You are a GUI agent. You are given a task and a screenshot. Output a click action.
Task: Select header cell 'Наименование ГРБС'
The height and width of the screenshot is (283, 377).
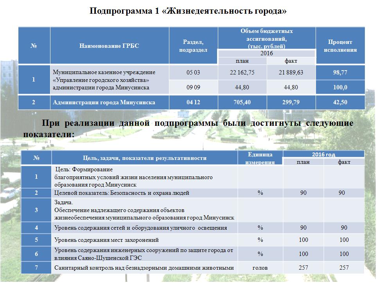110,45
